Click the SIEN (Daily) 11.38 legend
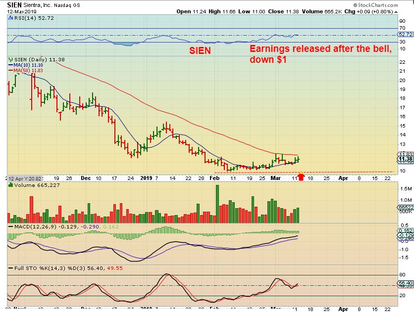 [x=39, y=59]
